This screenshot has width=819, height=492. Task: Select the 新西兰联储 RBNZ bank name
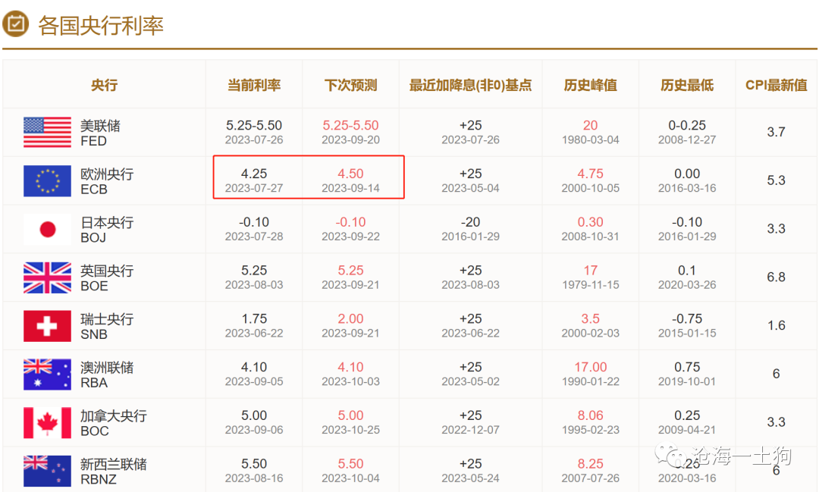113,471
